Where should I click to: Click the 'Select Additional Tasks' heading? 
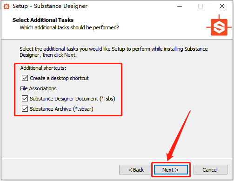tap(43, 20)
